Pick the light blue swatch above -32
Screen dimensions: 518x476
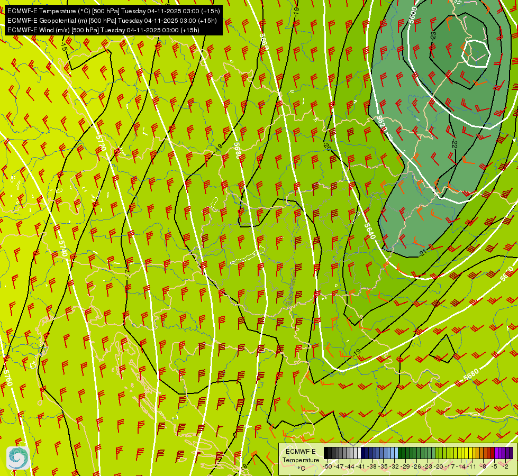tap(396, 453)
